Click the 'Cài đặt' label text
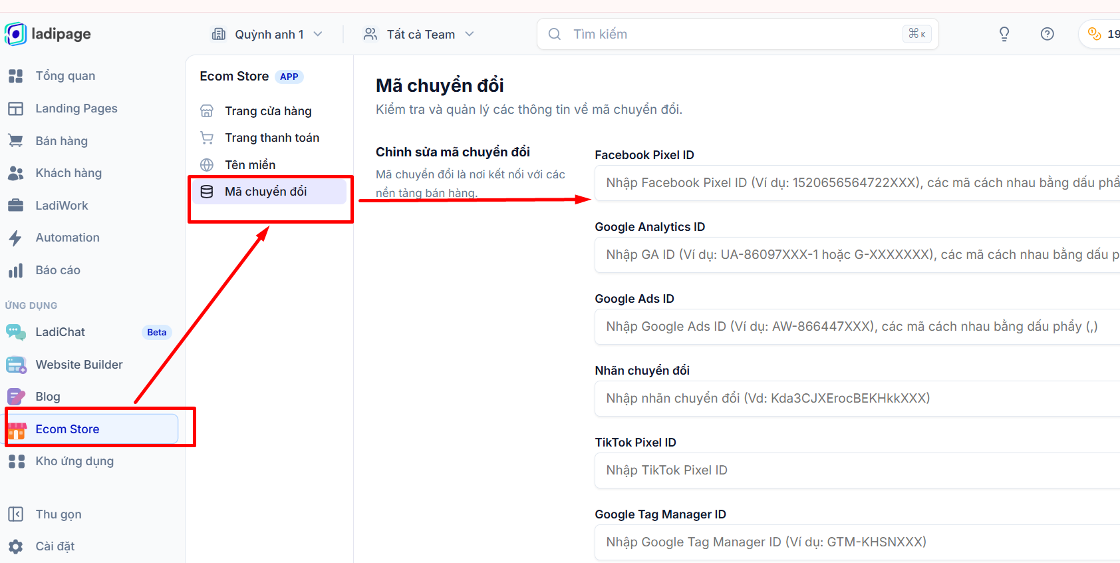The image size is (1120, 563). [55, 546]
